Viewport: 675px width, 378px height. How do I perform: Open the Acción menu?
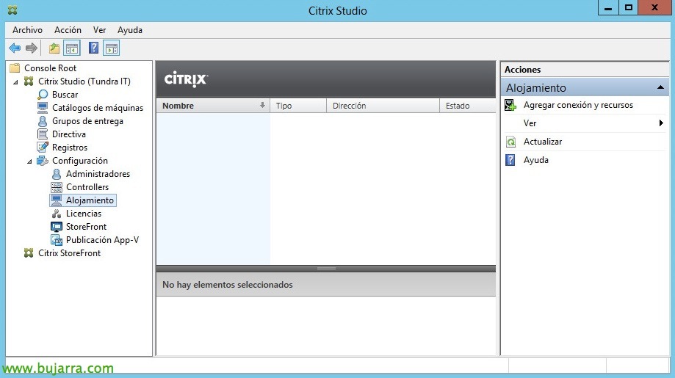pos(68,29)
